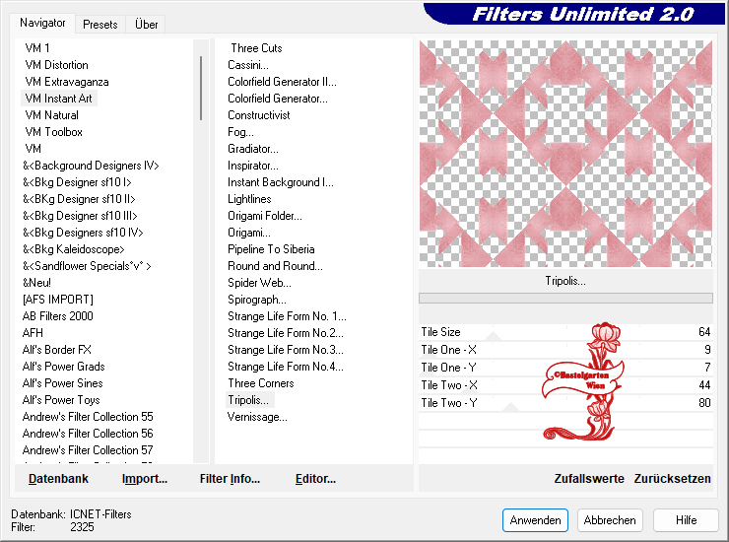The height and width of the screenshot is (542, 729).
Task: Select [AFS IMPORT] category
Action: [58, 300]
